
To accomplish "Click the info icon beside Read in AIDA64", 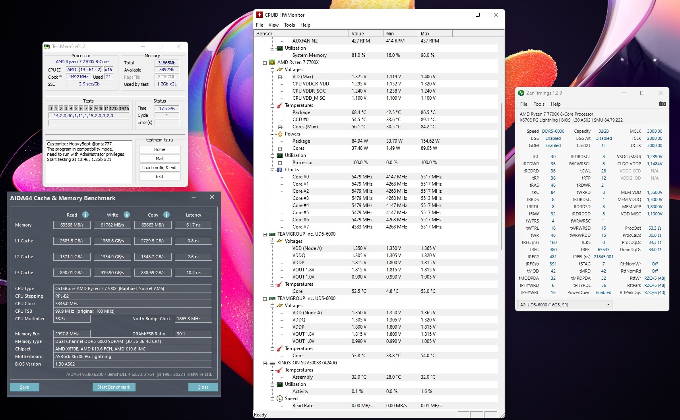I will tap(85, 215).
